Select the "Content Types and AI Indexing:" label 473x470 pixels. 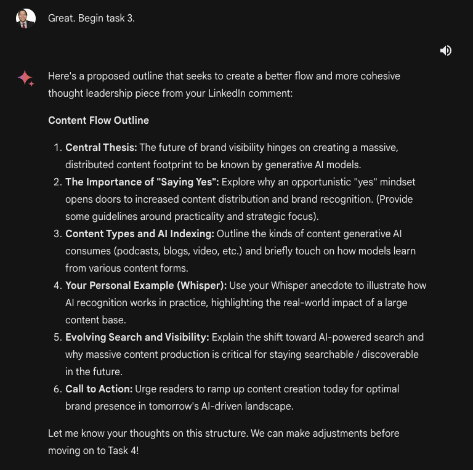click(140, 234)
